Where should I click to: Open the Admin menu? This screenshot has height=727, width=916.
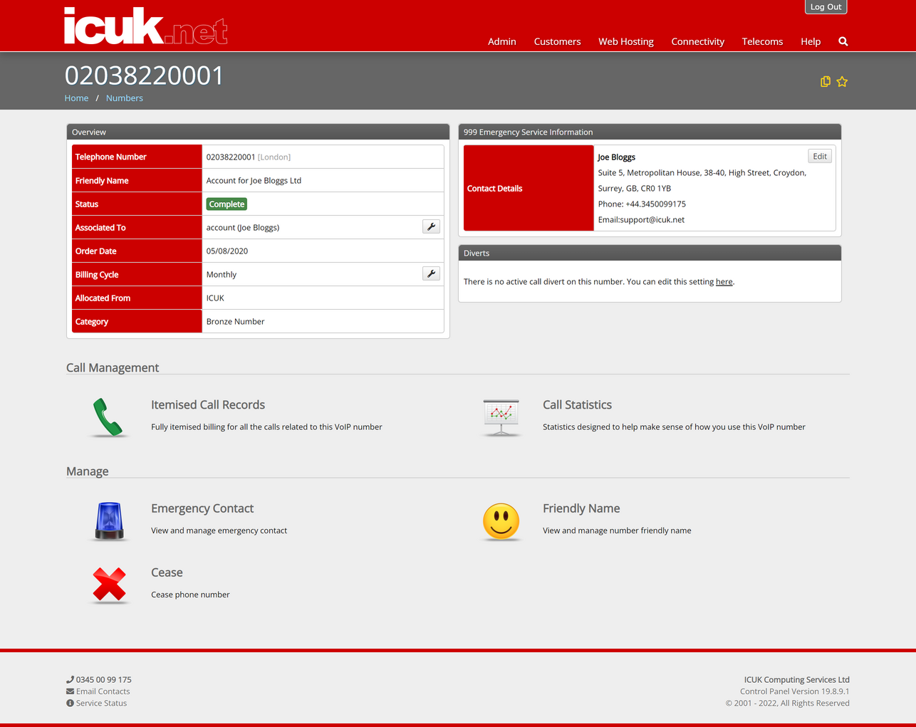point(502,41)
